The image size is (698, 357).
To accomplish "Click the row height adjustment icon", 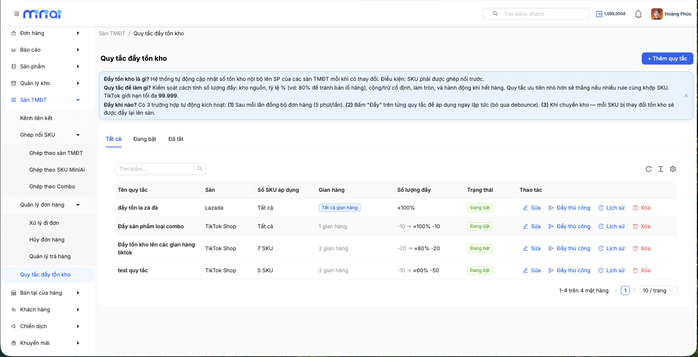I will (661, 169).
